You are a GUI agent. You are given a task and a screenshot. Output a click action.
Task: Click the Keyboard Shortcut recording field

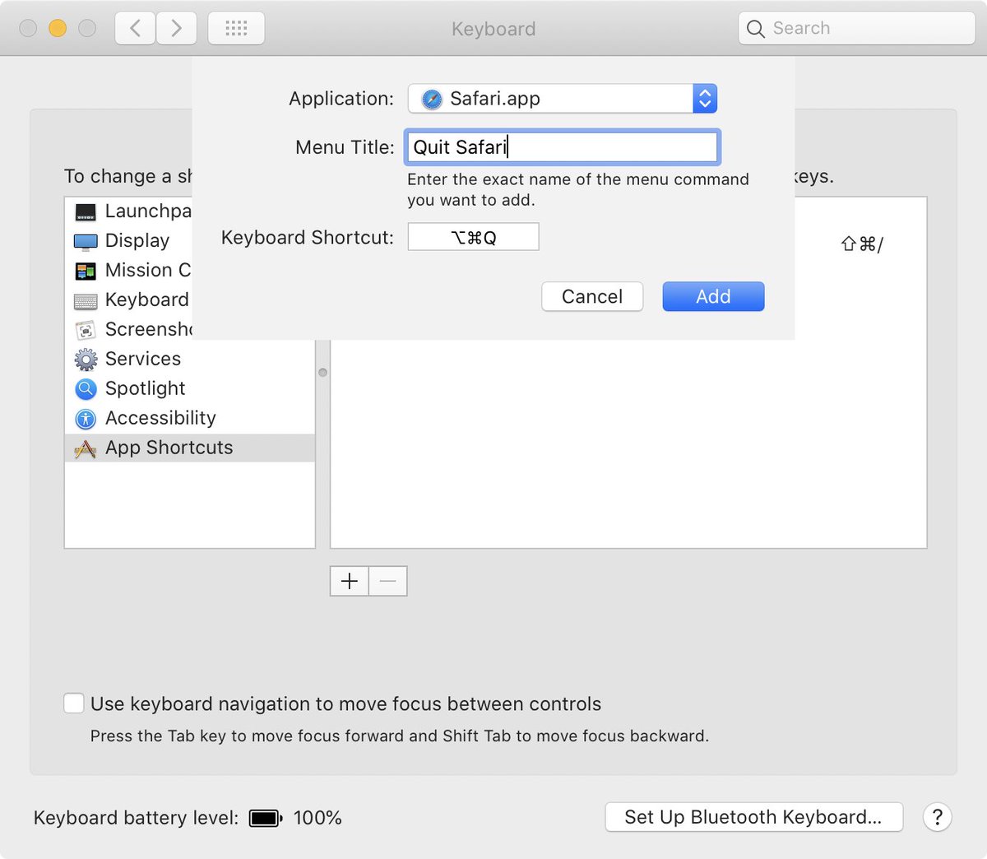coord(474,238)
